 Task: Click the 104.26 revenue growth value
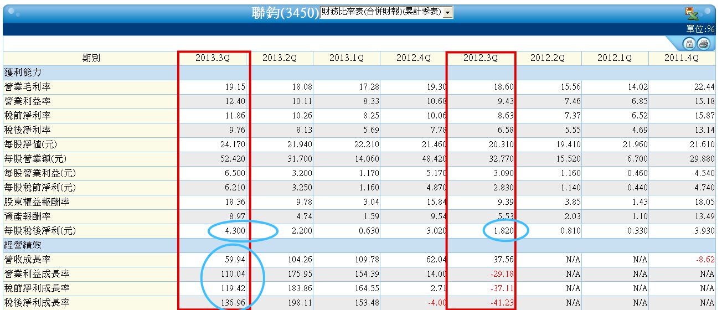coord(300,259)
